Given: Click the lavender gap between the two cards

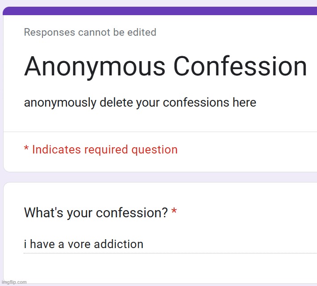Looking at the screenshot, I should point(161,177).
